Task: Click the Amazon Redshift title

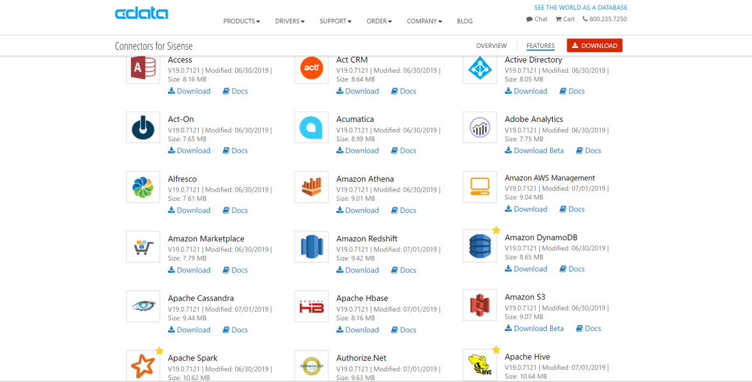Action: point(367,239)
